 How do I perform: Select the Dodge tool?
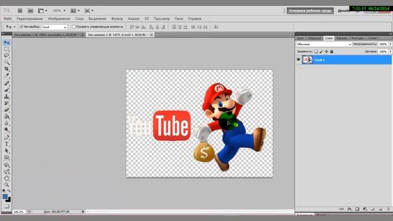pyautogui.click(x=7, y=130)
